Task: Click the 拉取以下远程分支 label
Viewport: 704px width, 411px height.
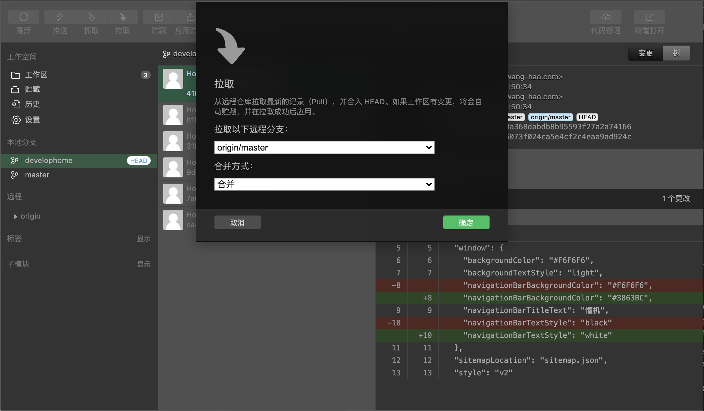Action: click(251, 129)
